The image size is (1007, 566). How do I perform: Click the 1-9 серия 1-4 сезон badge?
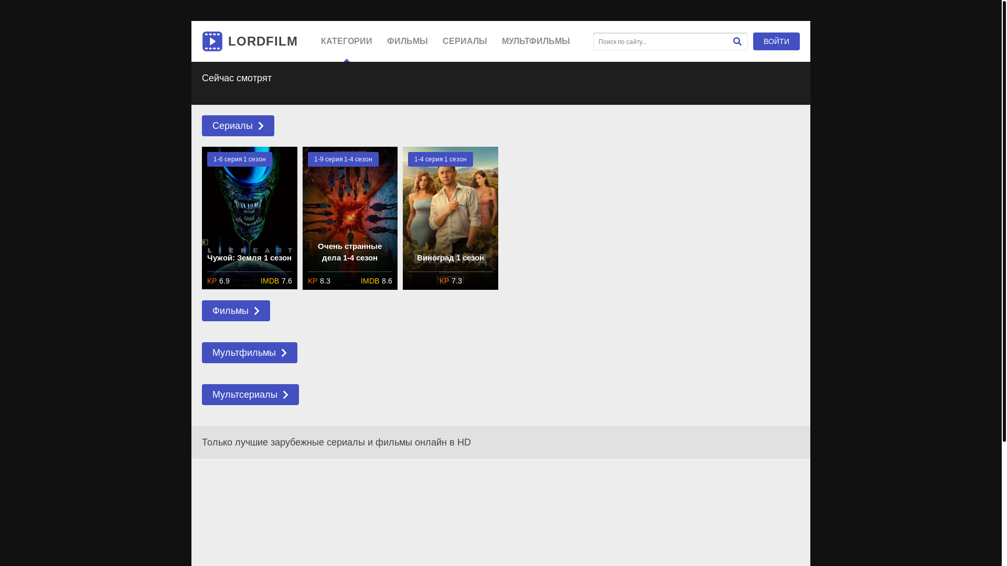tap(343, 159)
